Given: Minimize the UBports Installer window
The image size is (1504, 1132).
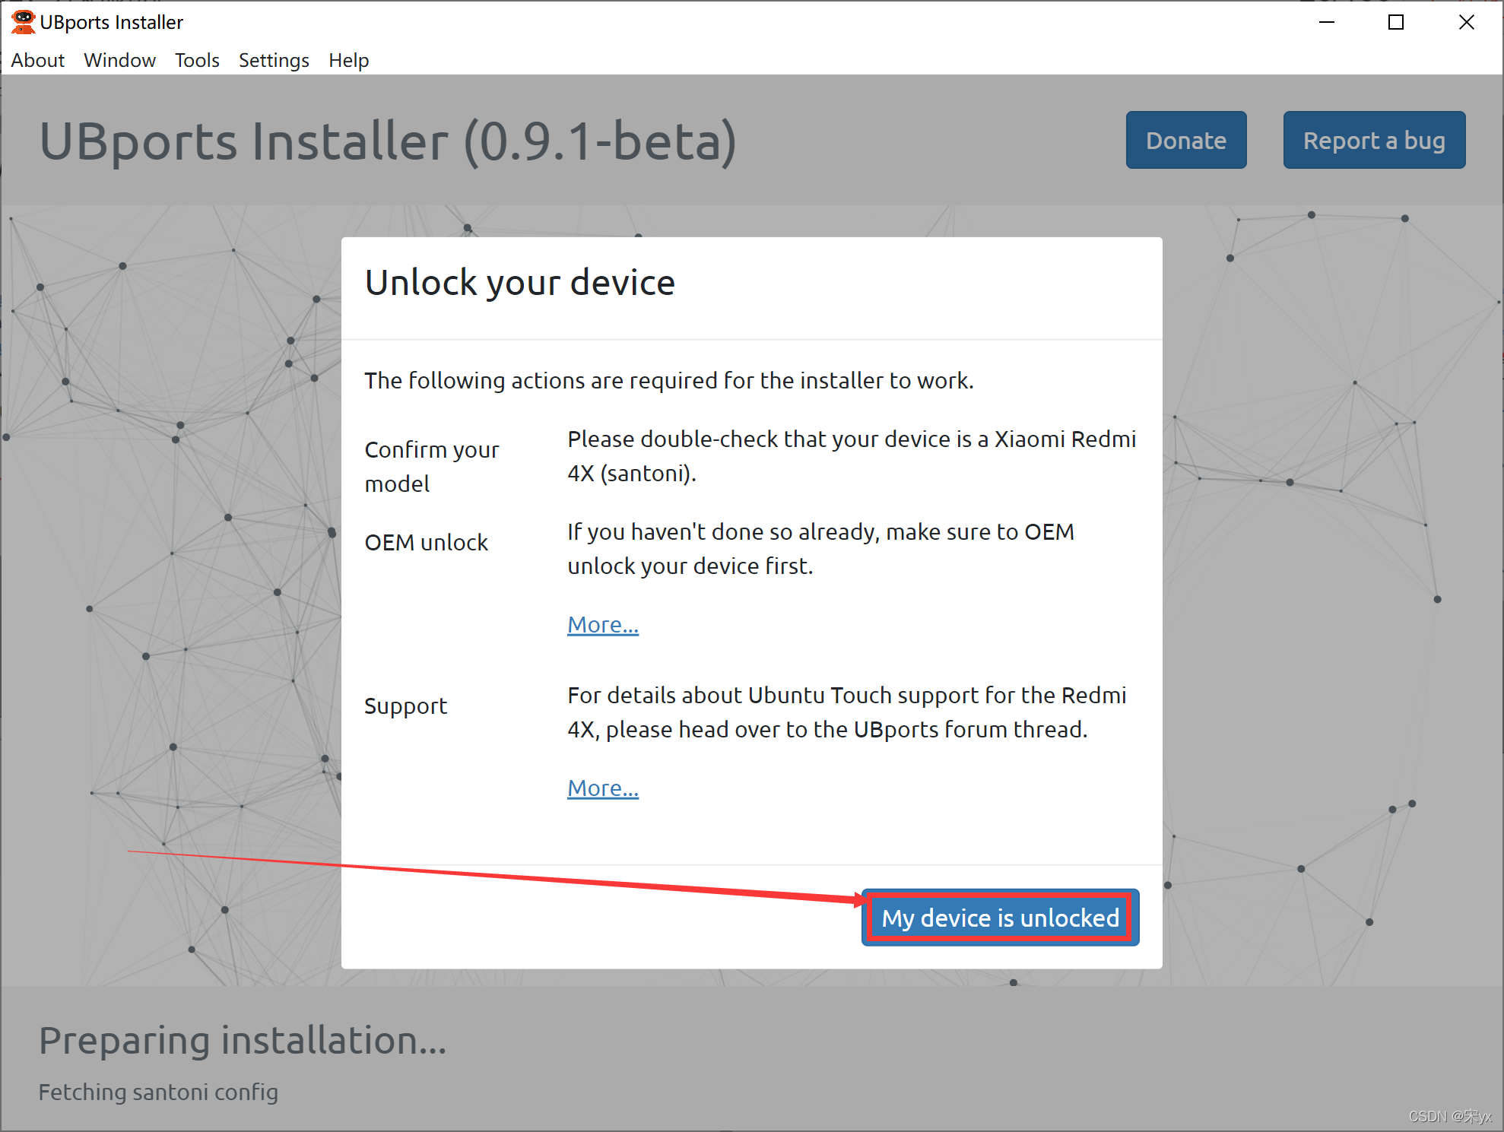Looking at the screenshot, I should (1327, 22).
